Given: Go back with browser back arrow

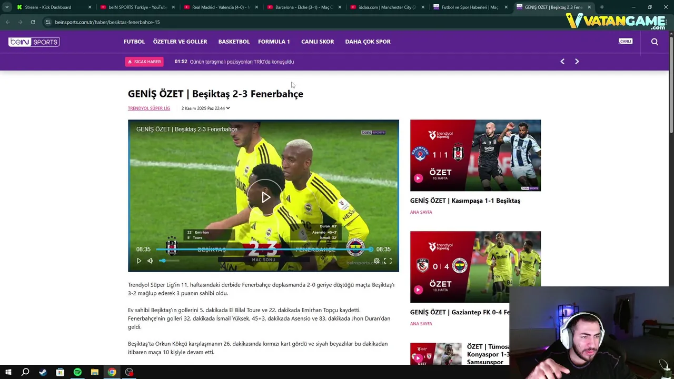Looking at the screenshot, I should pyautogui.click(x=7, y=22).
